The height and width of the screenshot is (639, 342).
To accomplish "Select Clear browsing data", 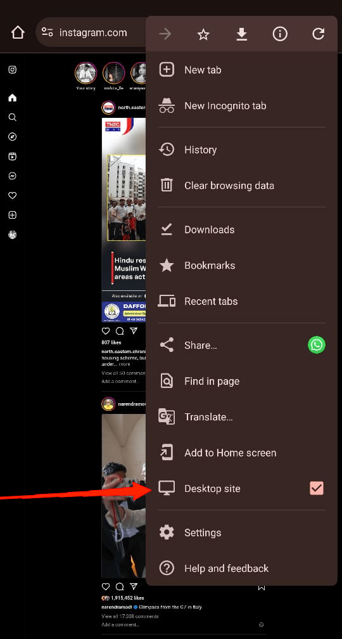I will pos(241,185).
